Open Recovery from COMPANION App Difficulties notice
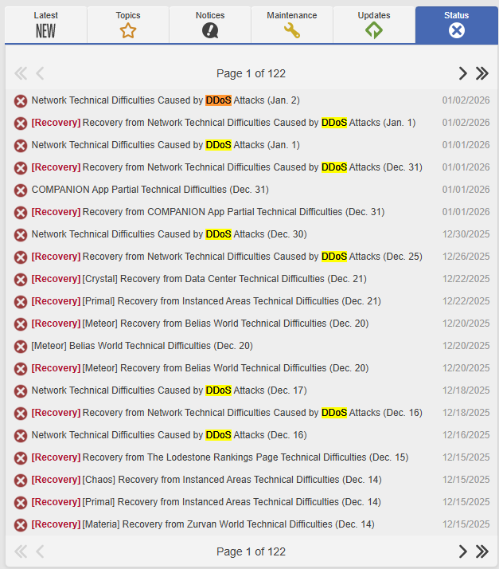 point(208,212)
